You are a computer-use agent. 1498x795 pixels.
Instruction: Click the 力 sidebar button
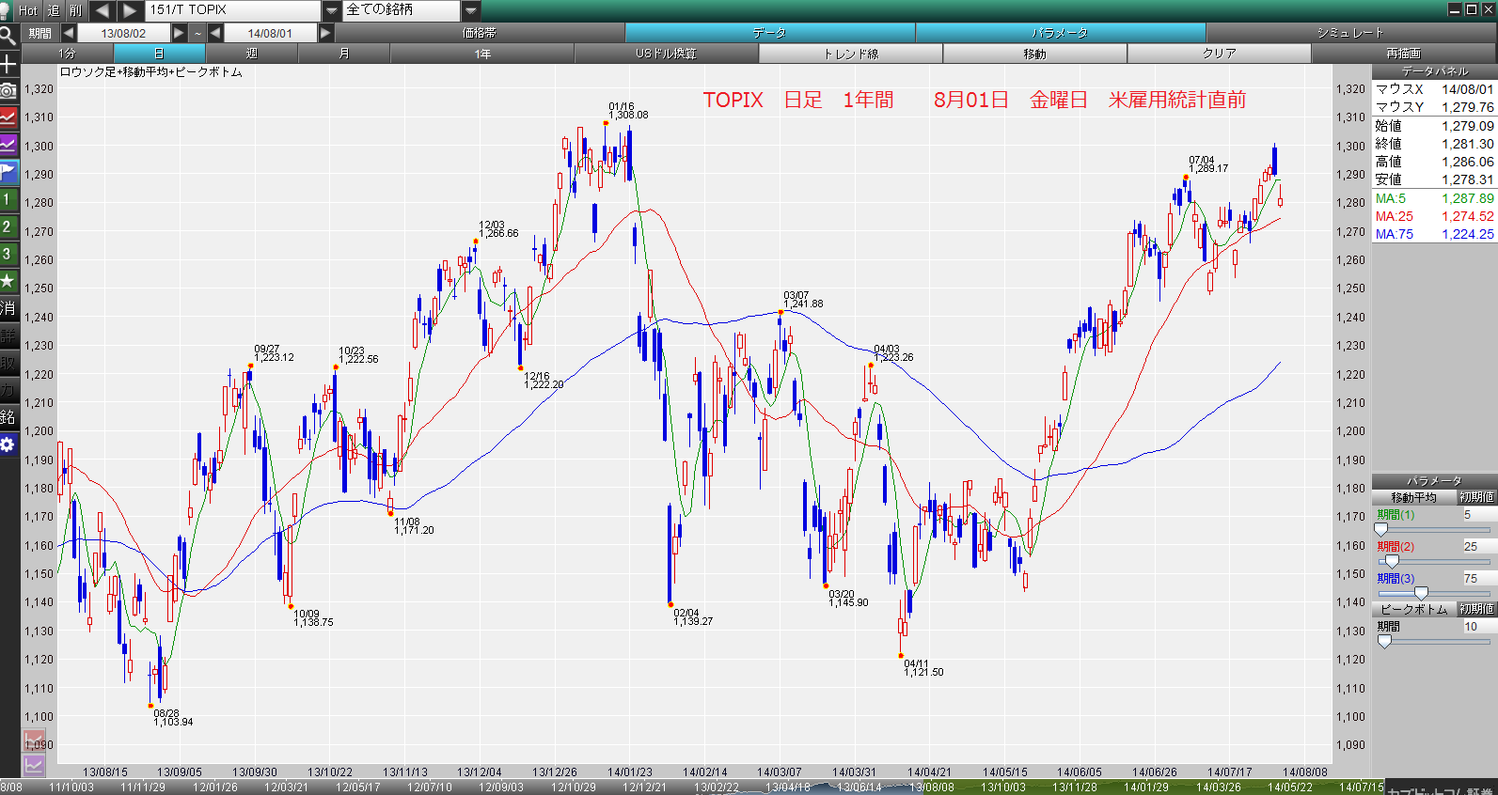click(8, 390)
